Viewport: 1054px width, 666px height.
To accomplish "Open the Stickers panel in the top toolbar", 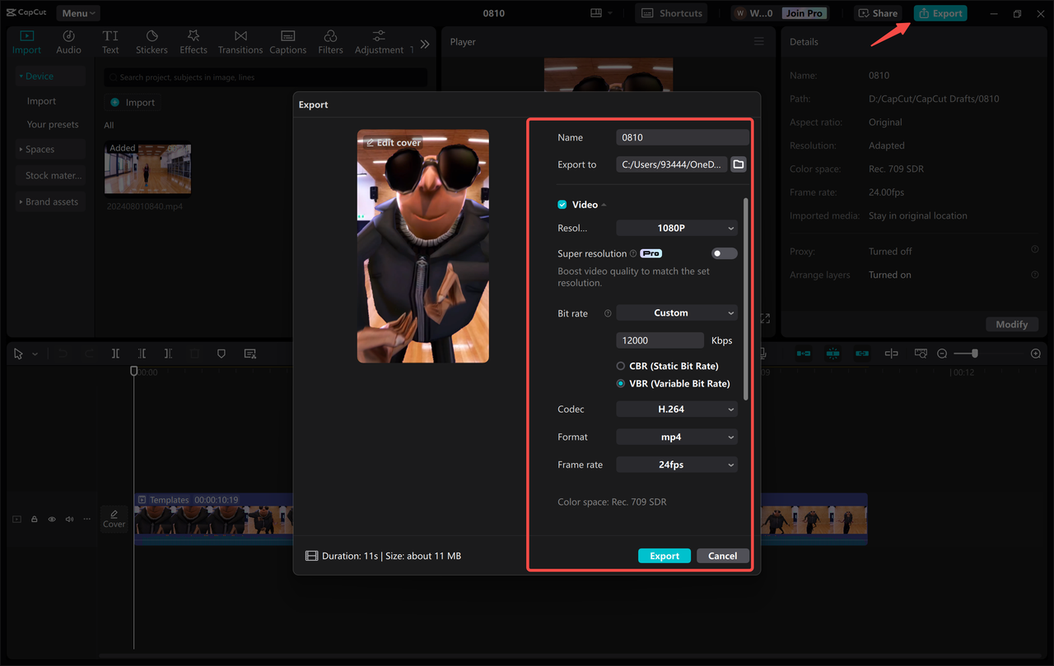I will pos(152,39).
